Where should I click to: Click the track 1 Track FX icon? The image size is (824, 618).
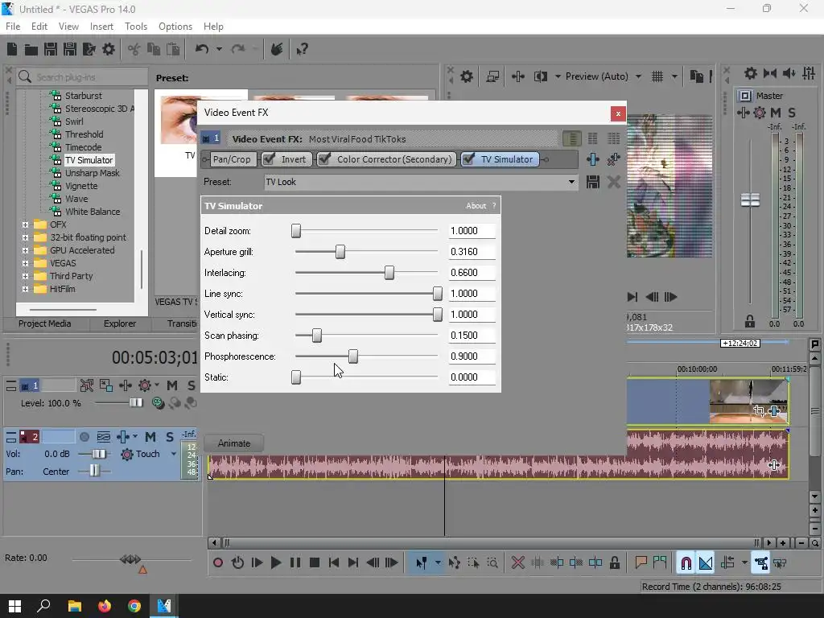(x=126, y=385)
